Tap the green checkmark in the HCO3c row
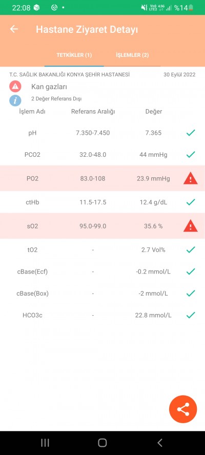 coord(191,315)
